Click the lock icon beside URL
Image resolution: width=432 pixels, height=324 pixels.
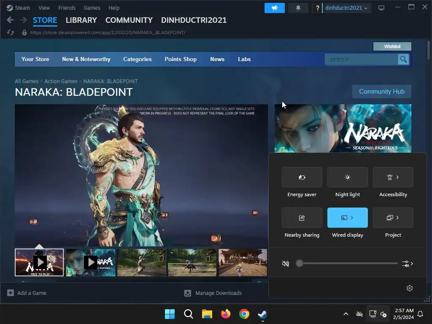tap(24, 32)
